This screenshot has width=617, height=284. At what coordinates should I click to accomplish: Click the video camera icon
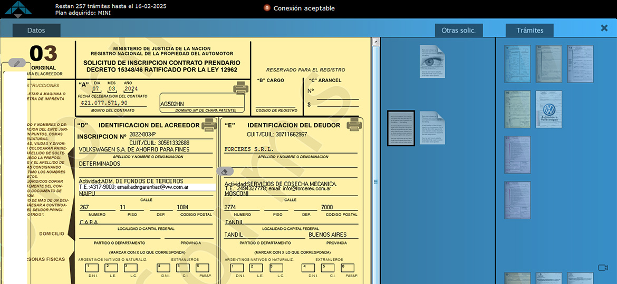coord(603,268)
